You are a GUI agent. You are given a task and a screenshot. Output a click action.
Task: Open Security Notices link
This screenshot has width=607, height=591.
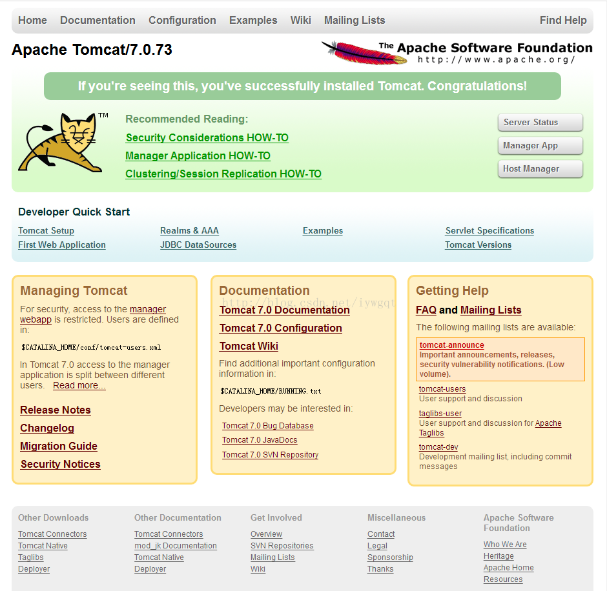pyautogui.click(x=61, y=464)
